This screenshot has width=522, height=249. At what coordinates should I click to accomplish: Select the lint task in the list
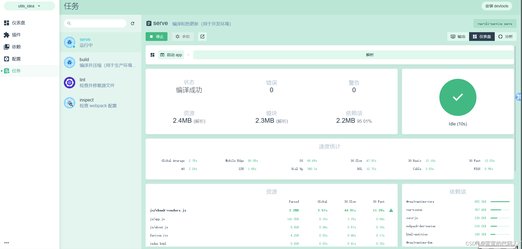pos(100,83)
